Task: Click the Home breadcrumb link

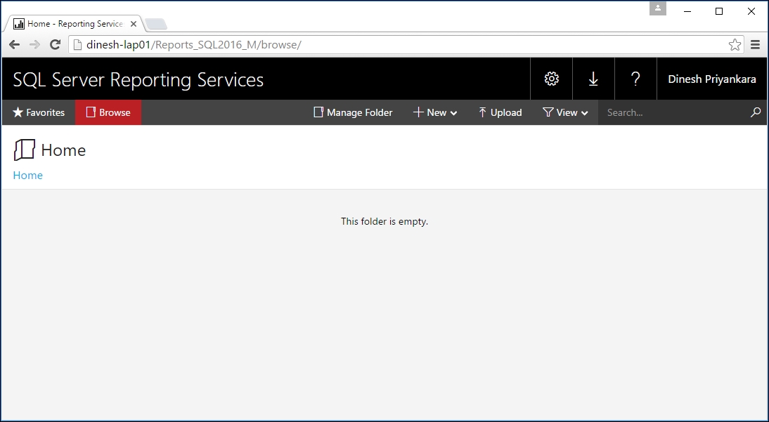Action: 27,176
